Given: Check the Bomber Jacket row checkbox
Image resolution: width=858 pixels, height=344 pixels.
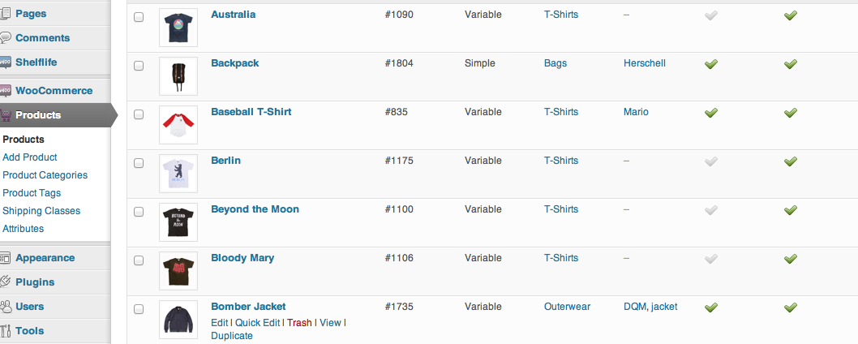Looking at the screenshot, I should (139, 309).
